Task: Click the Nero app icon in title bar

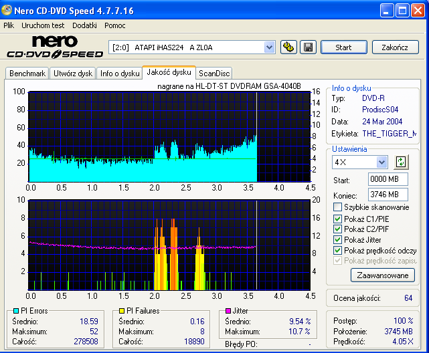Action: (7, 11)
